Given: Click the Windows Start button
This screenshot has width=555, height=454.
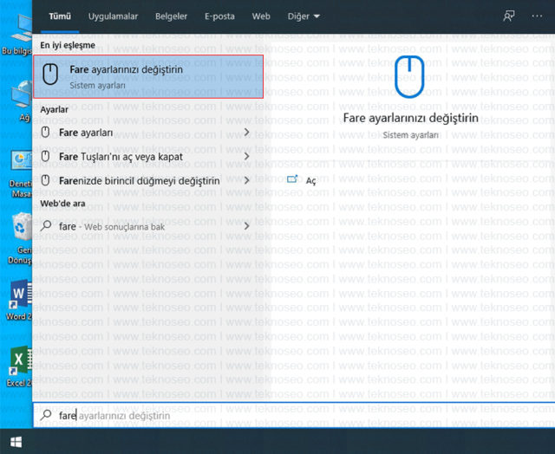Looking at the screenshot, I should pos(16,442).
